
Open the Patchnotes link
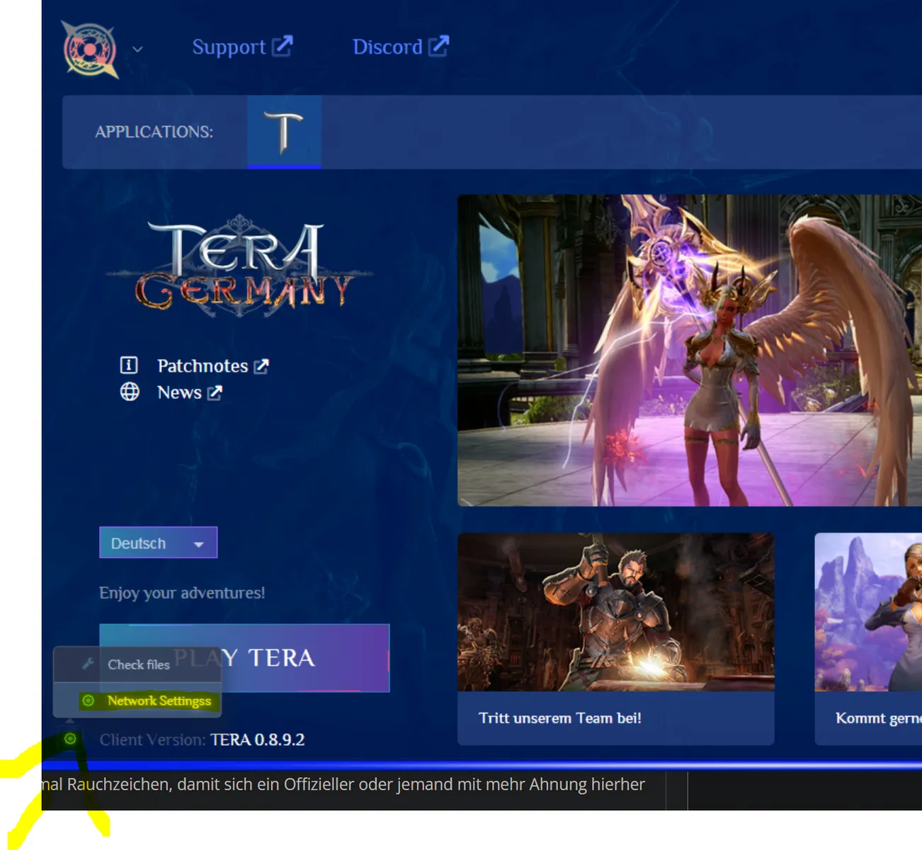[x=203, y=366]
